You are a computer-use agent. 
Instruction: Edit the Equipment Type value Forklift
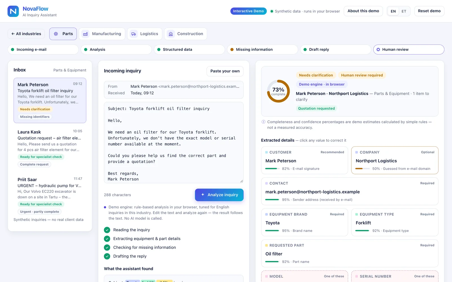tap(363, 223)
